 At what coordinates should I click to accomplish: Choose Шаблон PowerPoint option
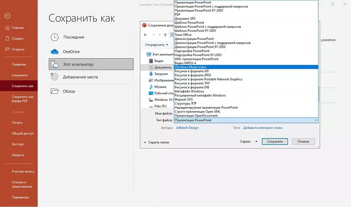click(246, 22)
